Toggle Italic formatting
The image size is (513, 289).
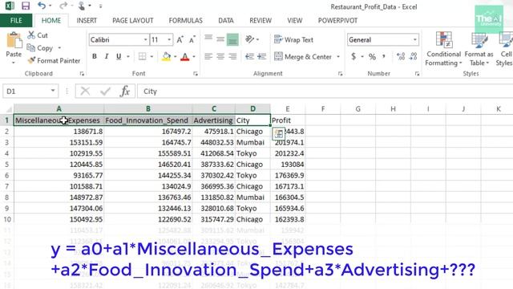pyautogui.click(x=107, y=56)
